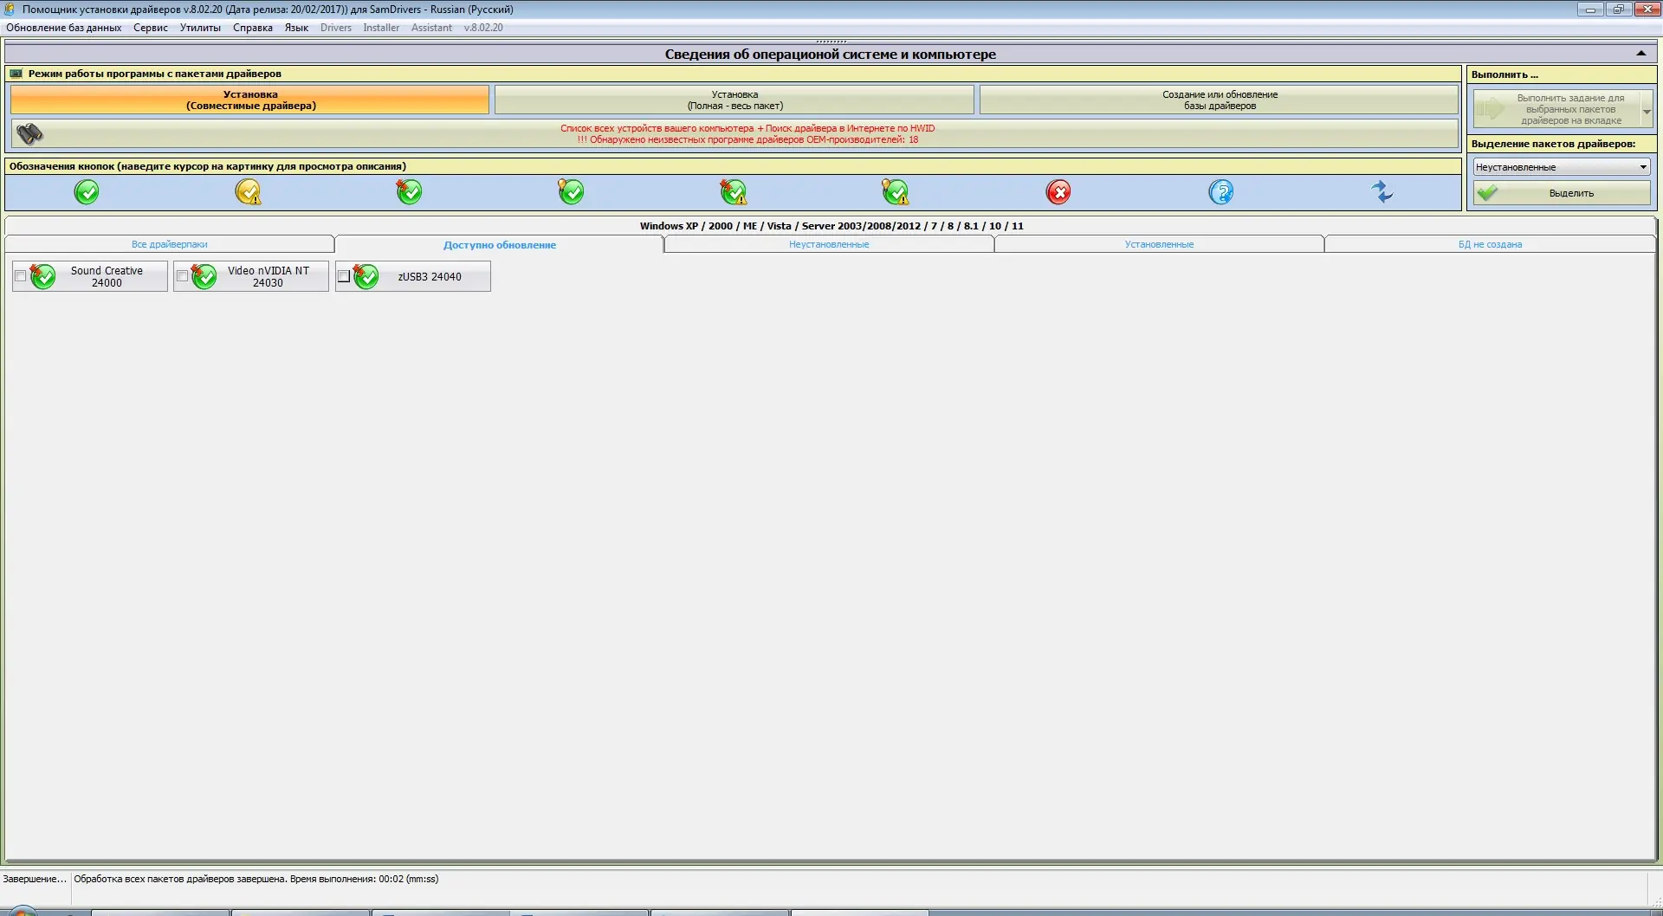Click the binoculars device-search icon
1663x916 pixels.
(29, 133)
